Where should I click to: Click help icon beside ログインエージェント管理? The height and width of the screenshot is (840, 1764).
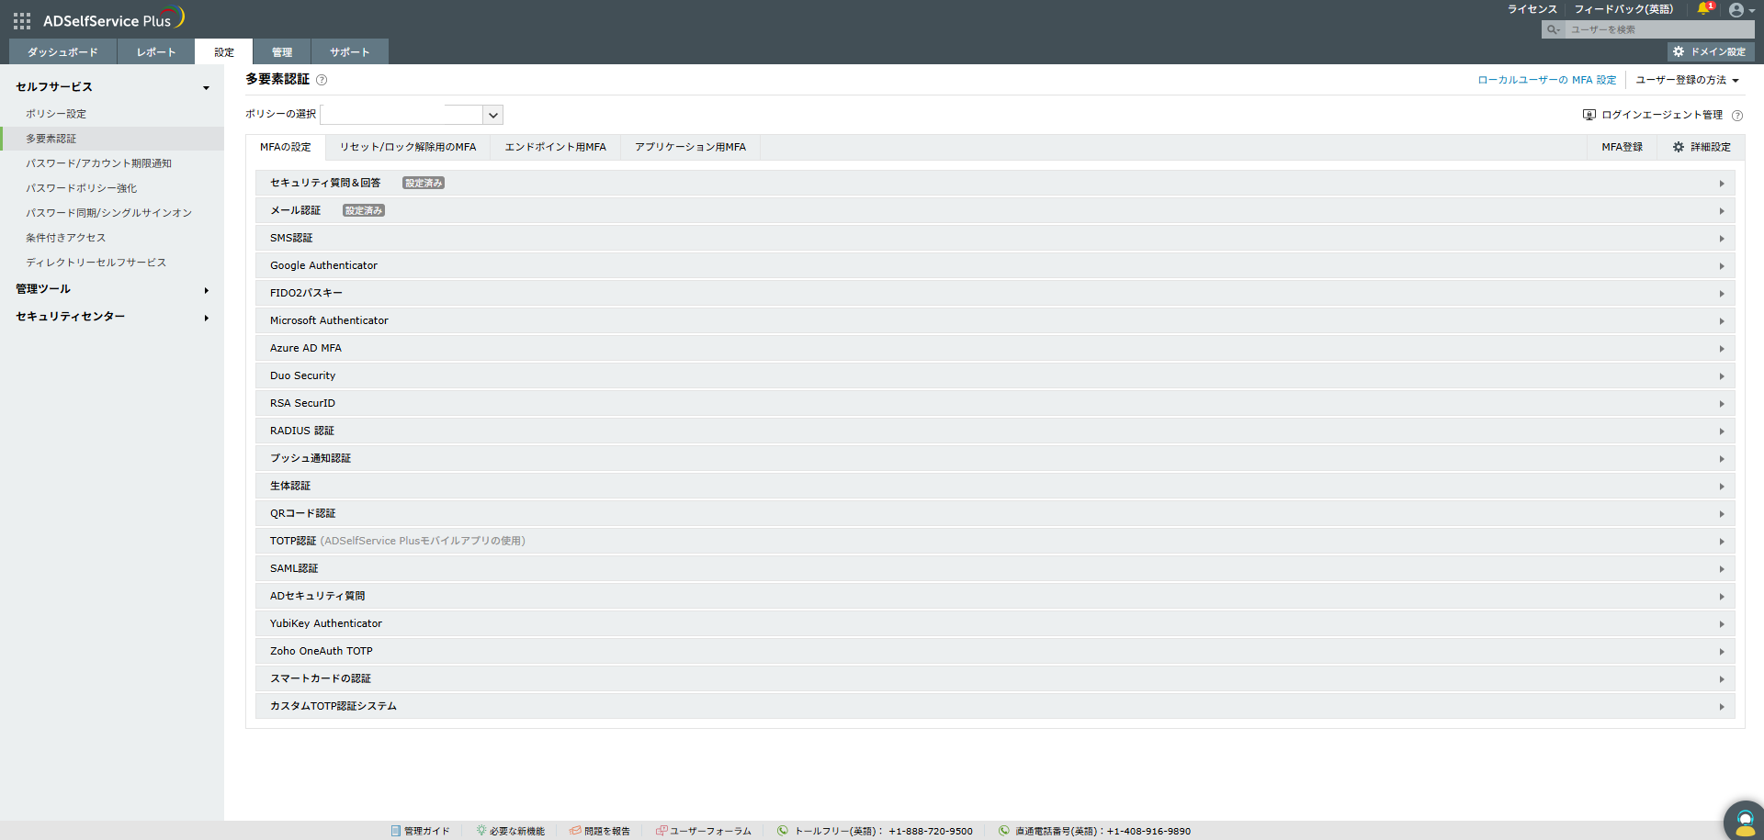coord(1736,116)
